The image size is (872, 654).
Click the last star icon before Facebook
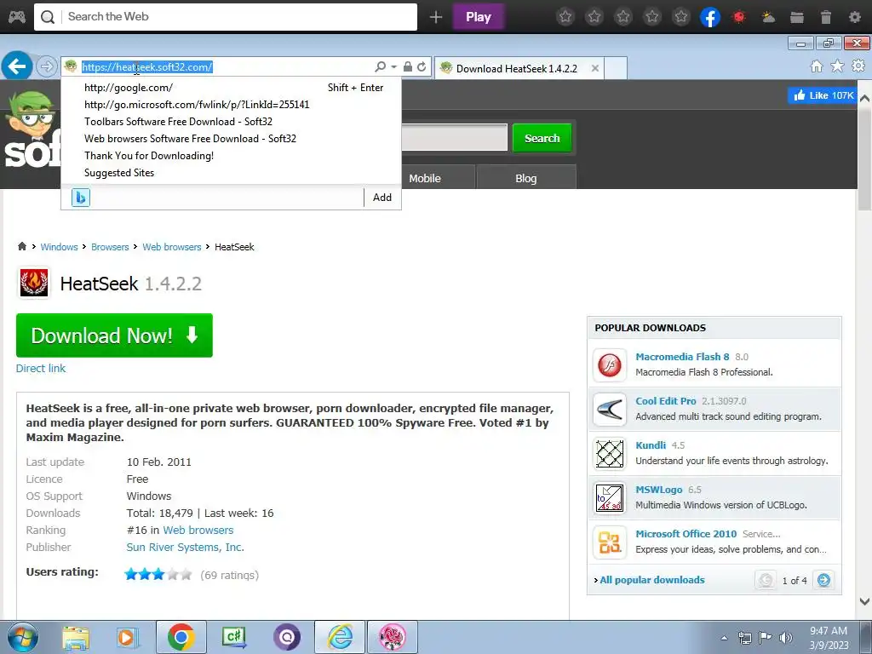(680, 17)
